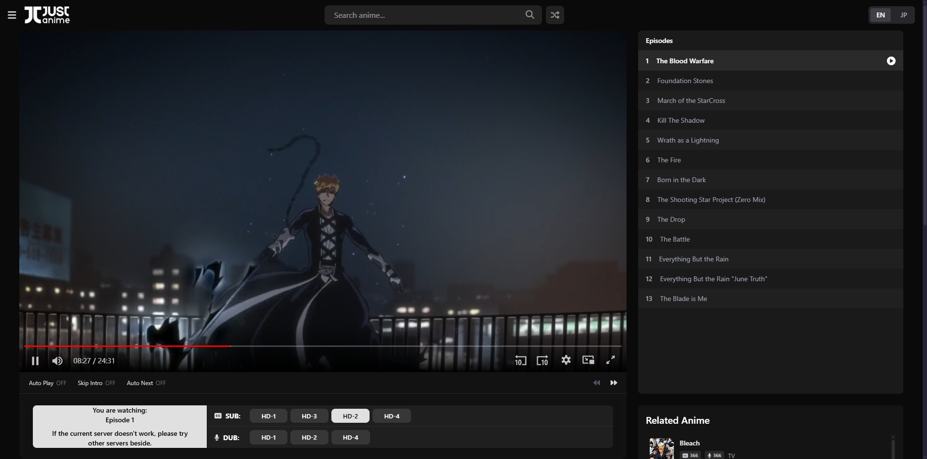Rewind the video 10 seconds
Image resolution: width=927 pixels, height=459 pixels.
click(520, 360)
